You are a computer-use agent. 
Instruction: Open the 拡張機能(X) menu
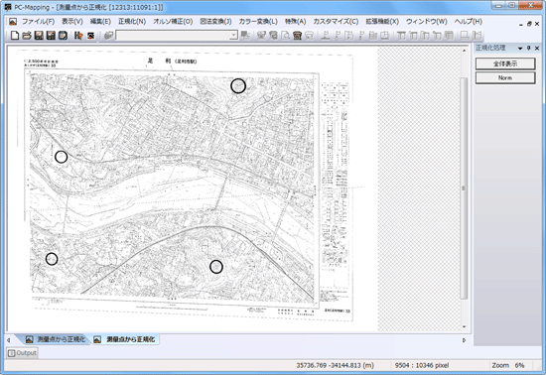pyautogui.click(x=382, y=22)
